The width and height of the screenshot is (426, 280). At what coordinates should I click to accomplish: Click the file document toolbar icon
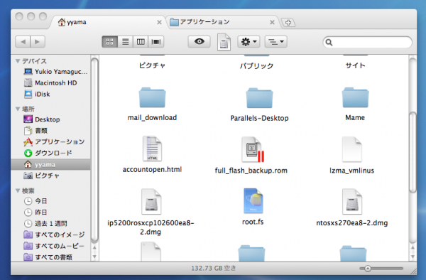[x=224, y=42]
